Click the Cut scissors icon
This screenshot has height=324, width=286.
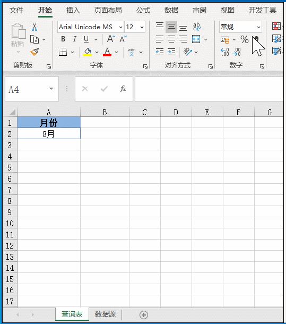point(34,27)
